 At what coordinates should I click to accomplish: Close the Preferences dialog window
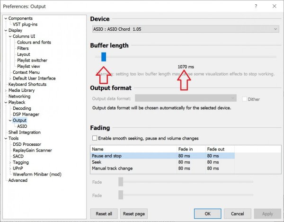click(275, 7)
